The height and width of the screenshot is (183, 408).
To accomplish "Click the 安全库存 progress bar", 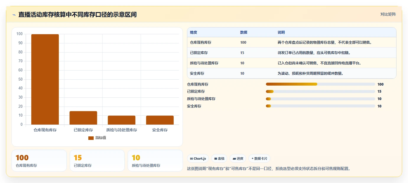I will [x=321, y=106].
